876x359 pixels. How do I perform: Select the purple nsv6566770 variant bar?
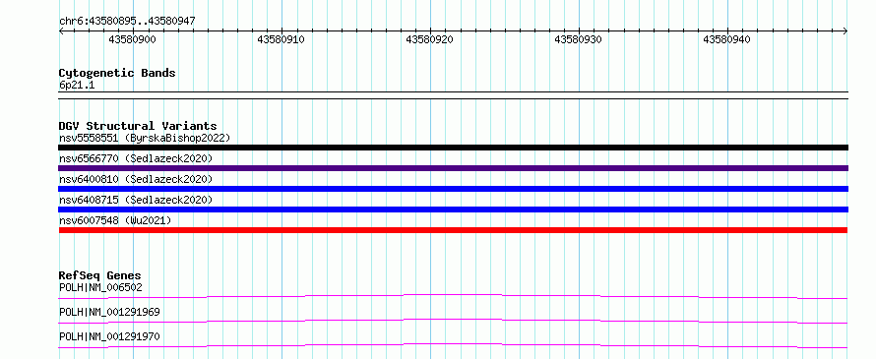[453, 168]
